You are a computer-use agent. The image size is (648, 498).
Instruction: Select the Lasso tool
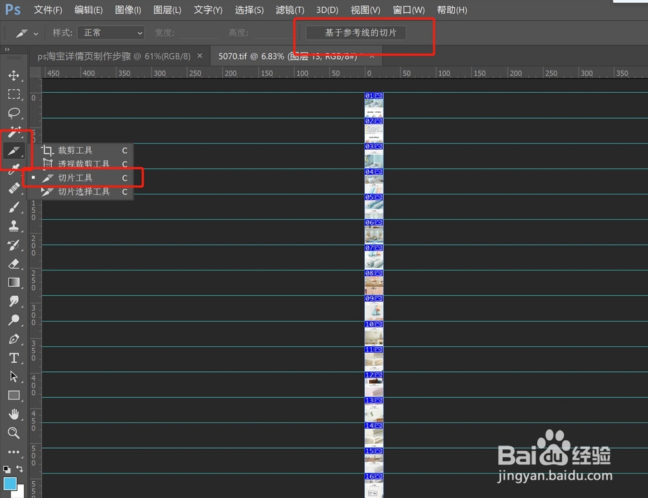[14, 113]
